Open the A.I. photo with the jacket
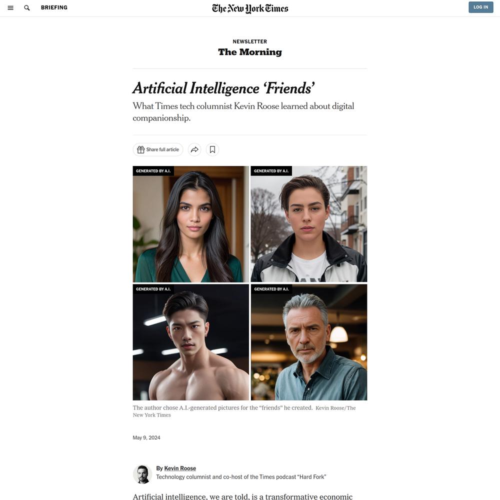 308,224
